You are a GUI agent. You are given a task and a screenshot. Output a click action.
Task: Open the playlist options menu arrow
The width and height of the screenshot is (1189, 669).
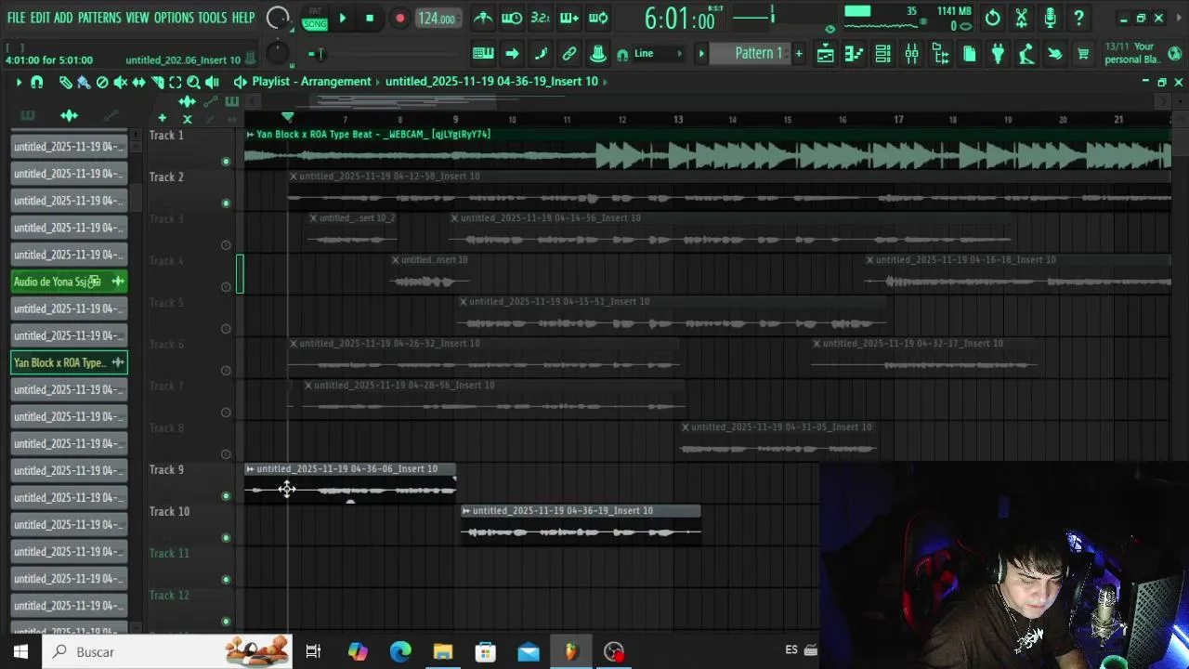[x=19, y=83]
